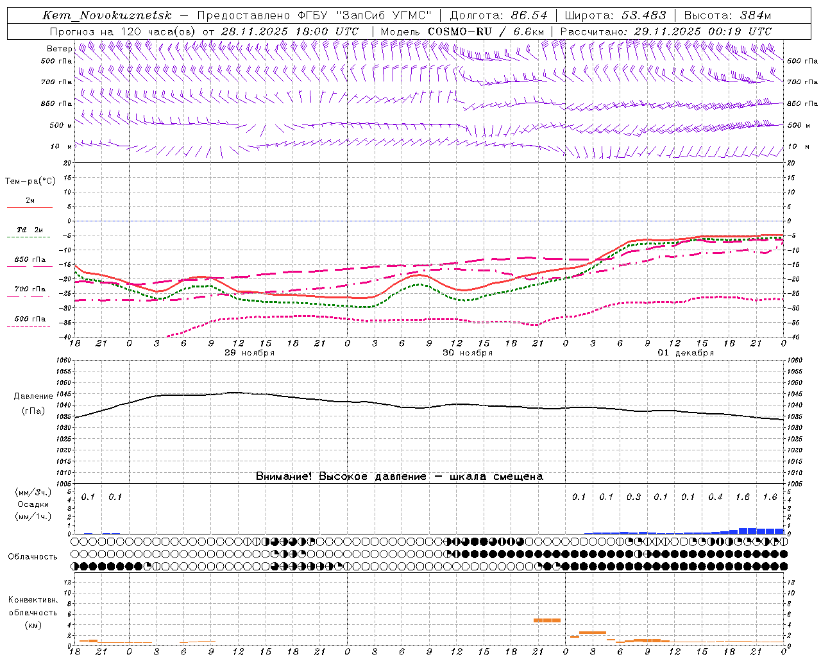This screenshot has width=821, height=657.
Task: Select the forecast start time 28.11.2025 18:00 UTC
Action: pos(289,31)
